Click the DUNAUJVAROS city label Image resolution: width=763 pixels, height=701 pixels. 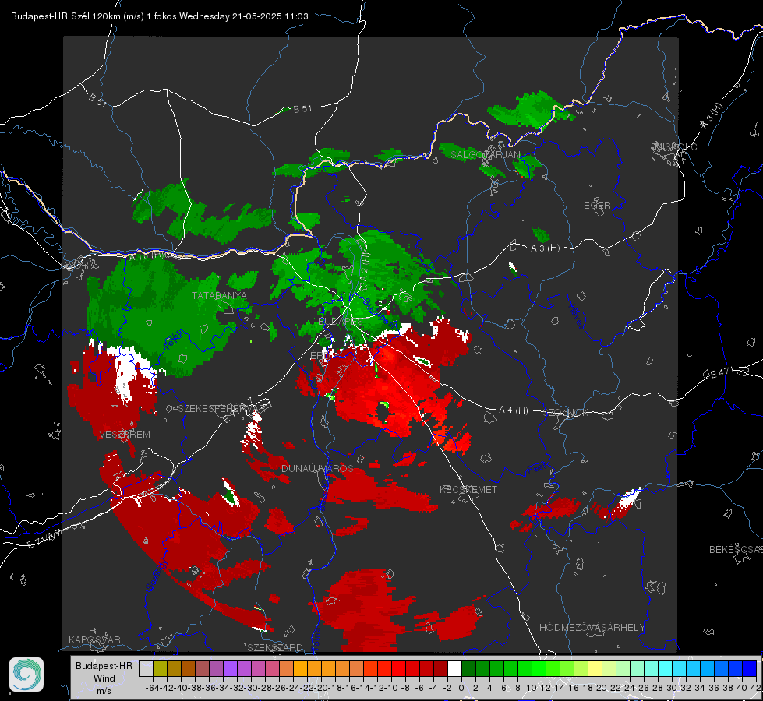click(x=317, y=468)
